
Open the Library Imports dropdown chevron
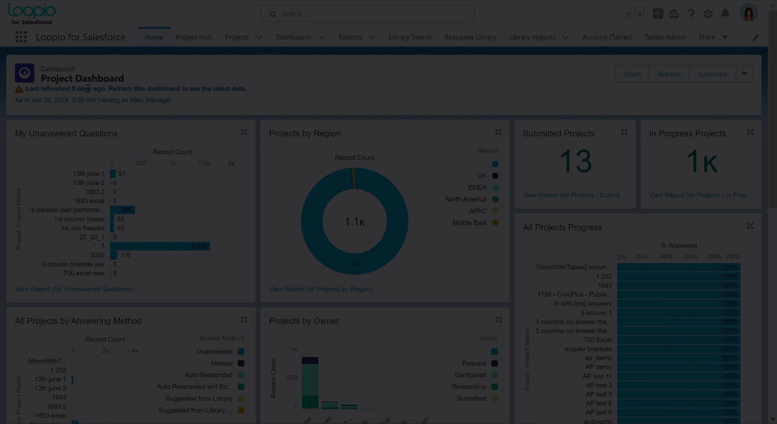(x=566, y=37)
